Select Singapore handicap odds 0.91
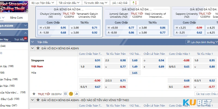The height and width of the screenshot is (109, 218). [91, 60]
